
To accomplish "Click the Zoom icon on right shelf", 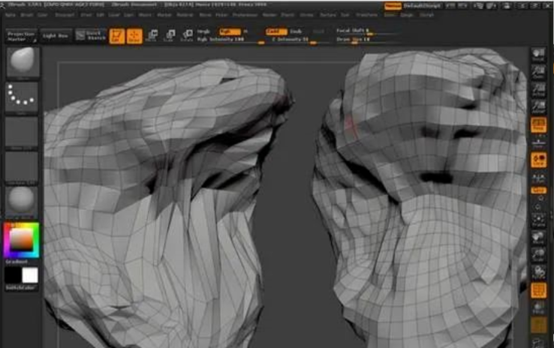I will (538, 72).
